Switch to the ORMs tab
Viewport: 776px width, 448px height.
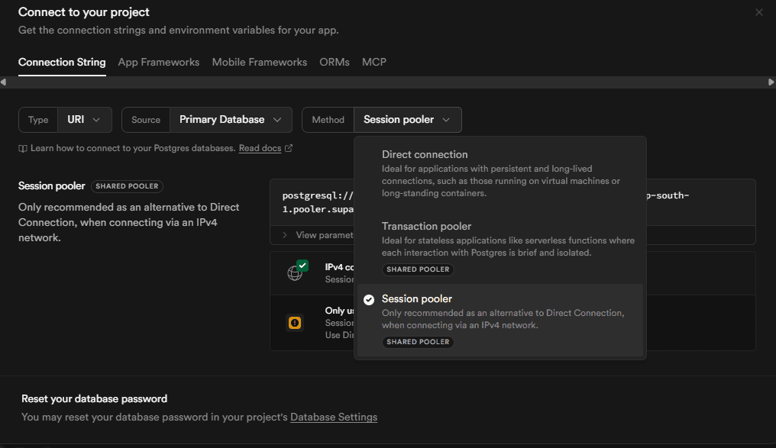pos(334,62)
